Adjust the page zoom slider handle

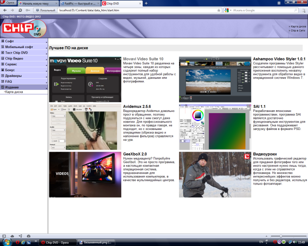[281, 236]
